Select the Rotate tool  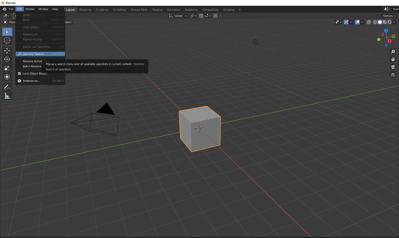point(7,59)
